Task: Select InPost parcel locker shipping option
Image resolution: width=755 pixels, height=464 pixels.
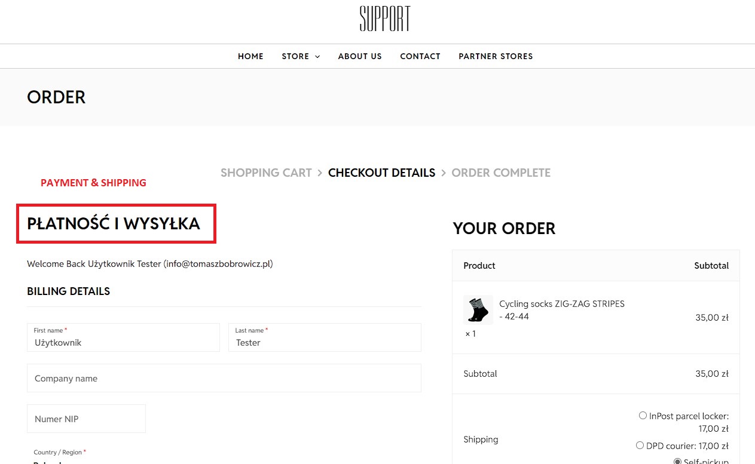Action: [x=643, y=416]
